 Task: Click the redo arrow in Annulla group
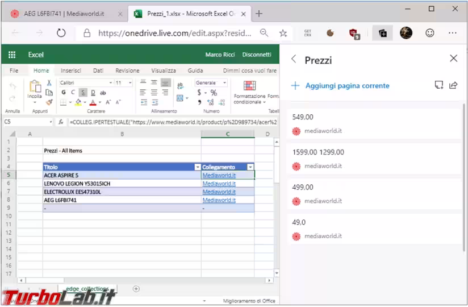pyautogui.click(x=12, y=98)
